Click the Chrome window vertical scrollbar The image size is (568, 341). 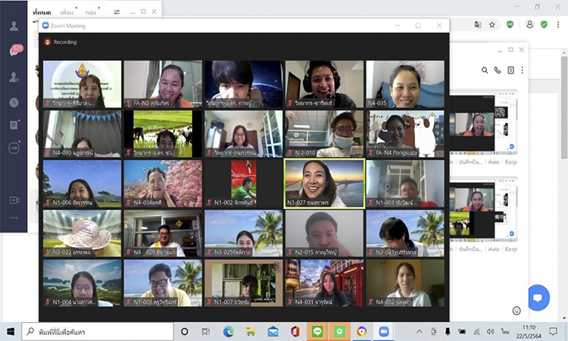564,107
